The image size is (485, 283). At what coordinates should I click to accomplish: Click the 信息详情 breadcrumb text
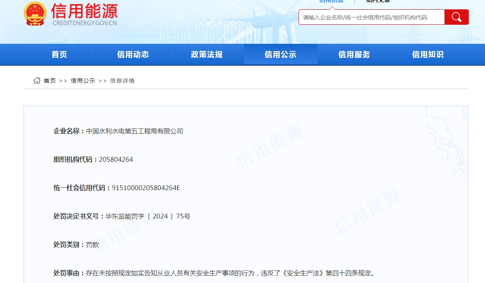tap(122, 81)
